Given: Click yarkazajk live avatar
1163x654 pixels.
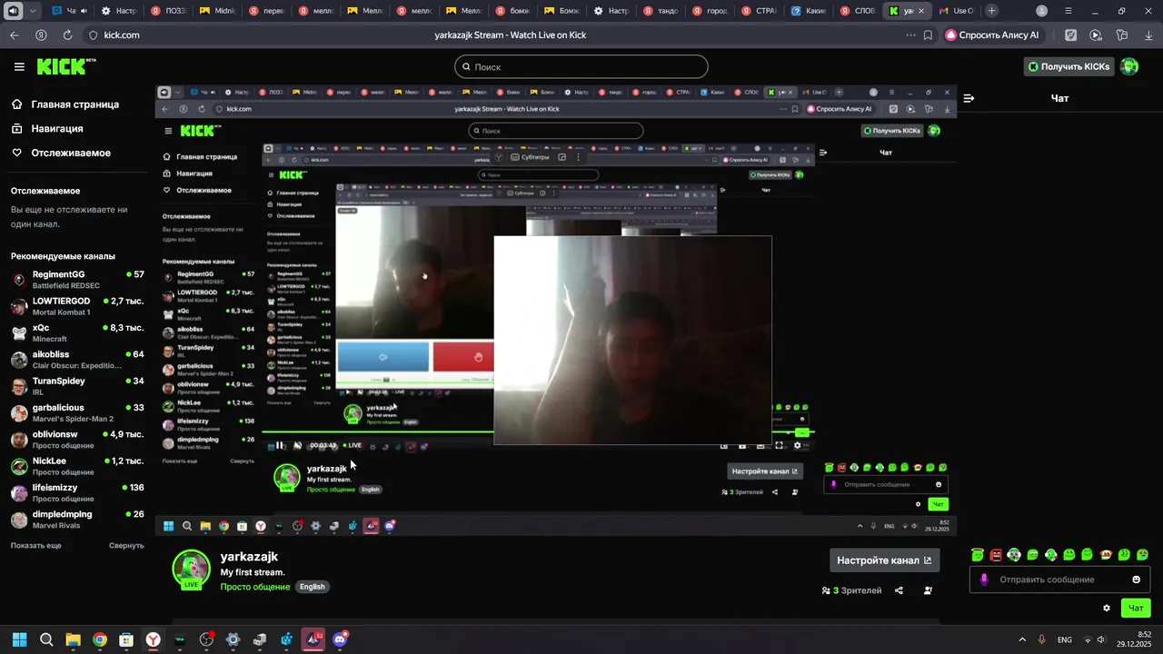Looking at the screenshot, I should [x=191, y=570].
